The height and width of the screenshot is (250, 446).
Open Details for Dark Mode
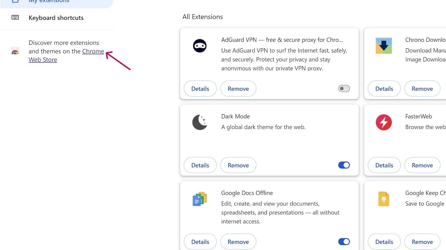click(200, 165)
